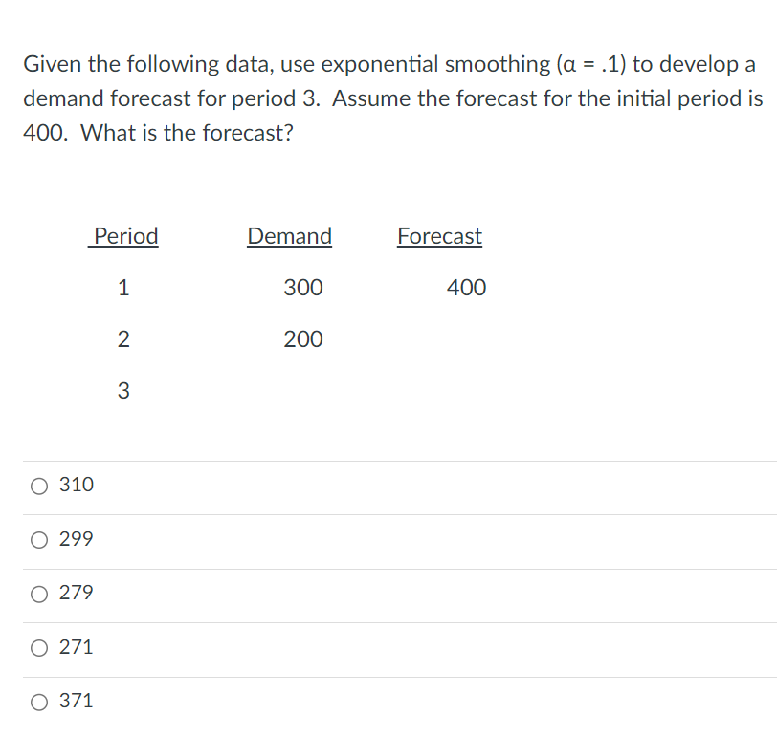Click the Demand column header
Screen dimensions: 777x737
289,236
